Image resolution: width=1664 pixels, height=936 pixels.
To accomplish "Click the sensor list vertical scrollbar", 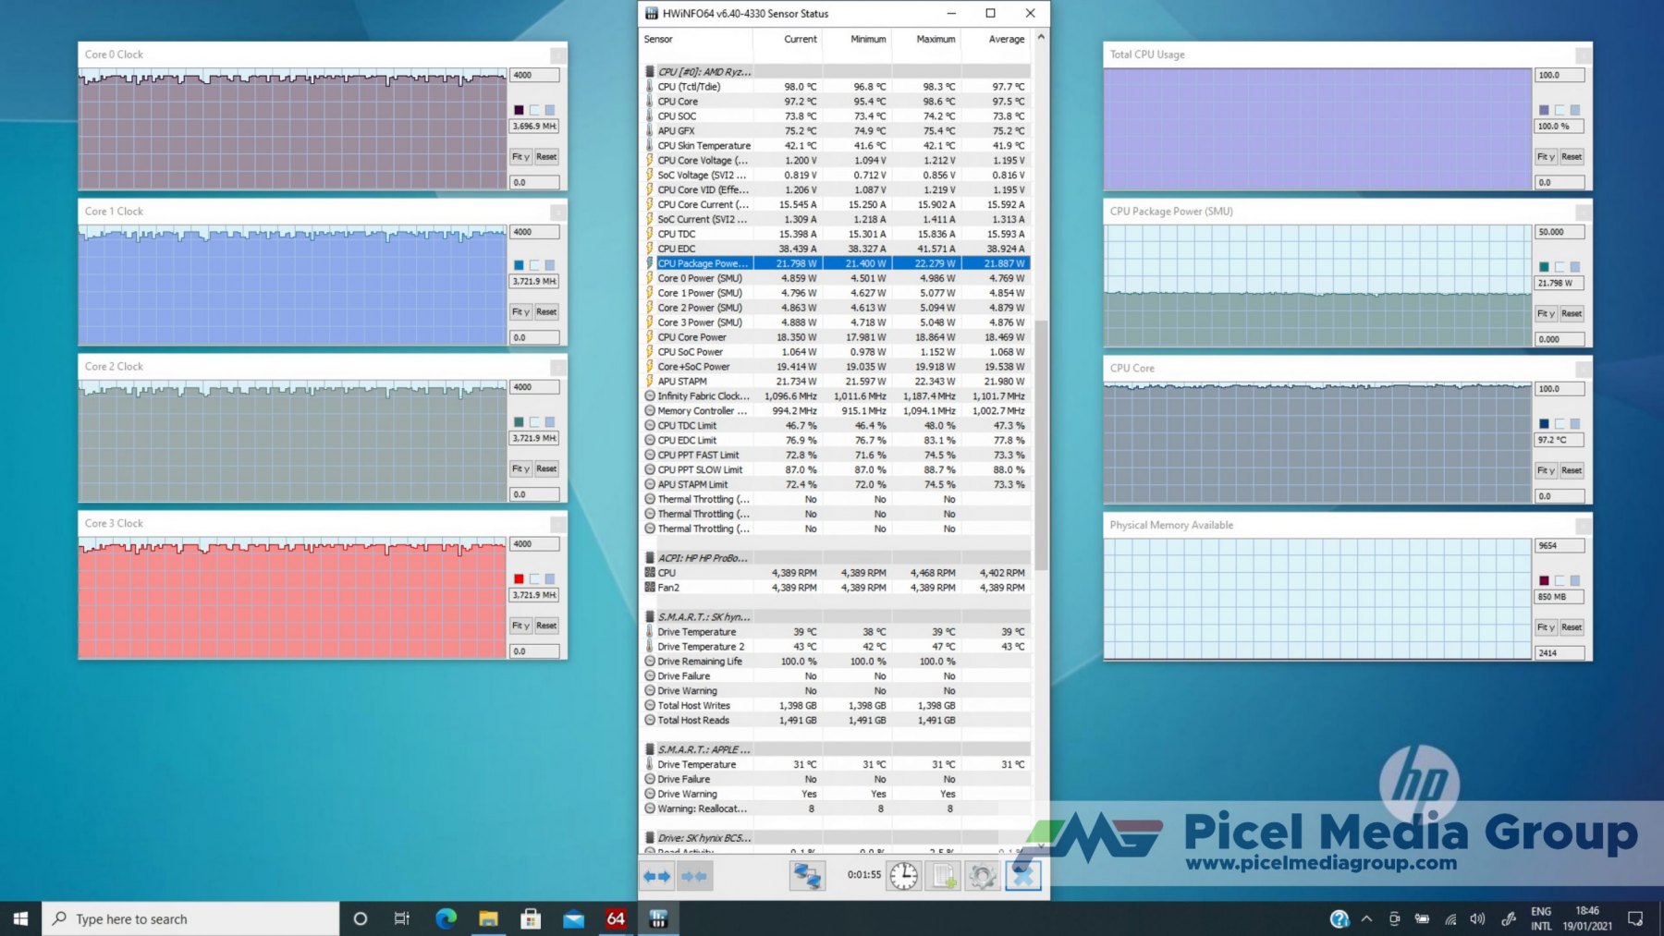I will click(1041, 444).
